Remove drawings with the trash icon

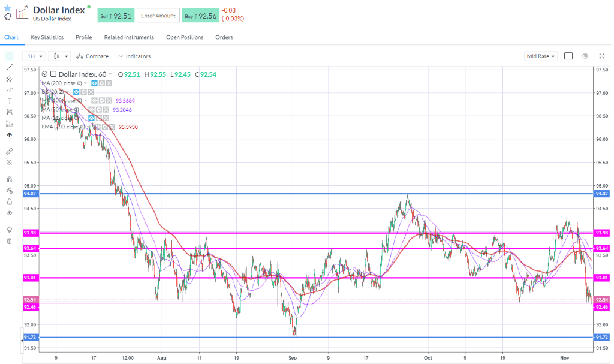coord(10,241)
